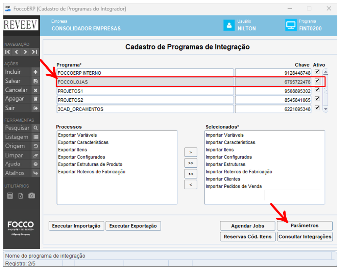339x268 pixels.
Task: Click the Atalhos shortcut arrow icon
Action: click(35, 173)
